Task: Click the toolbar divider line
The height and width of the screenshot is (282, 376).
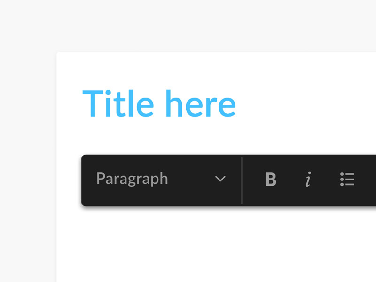Action: point(243,179)
